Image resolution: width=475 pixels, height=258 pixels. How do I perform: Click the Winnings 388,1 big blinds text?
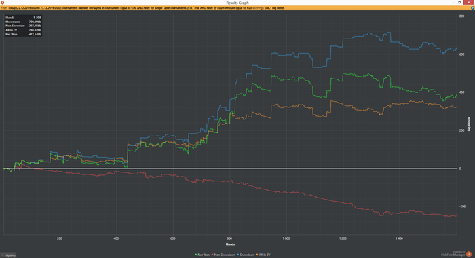coord(269,8)
